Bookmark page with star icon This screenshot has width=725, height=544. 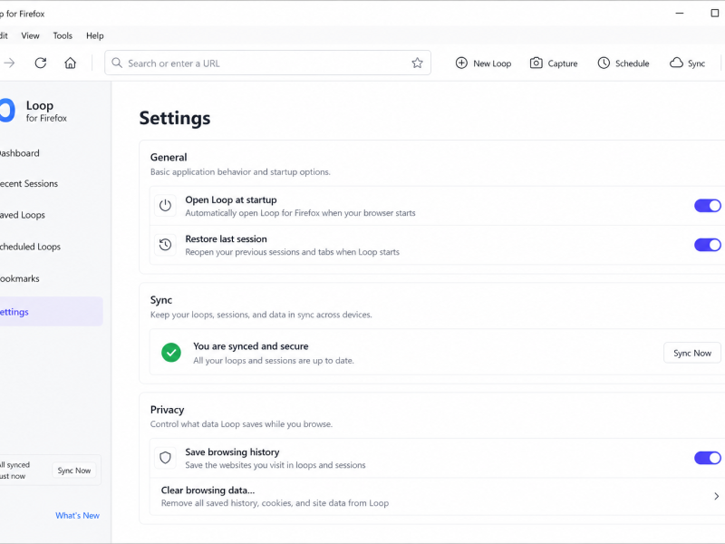point(417,63)
